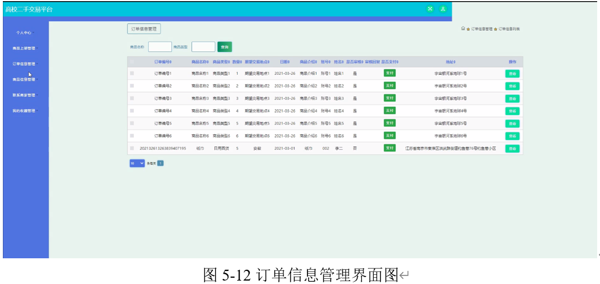Expand 我的收藏管理 in the sidebar
This screenshot has height=284, width=600.
click(25, 111)
